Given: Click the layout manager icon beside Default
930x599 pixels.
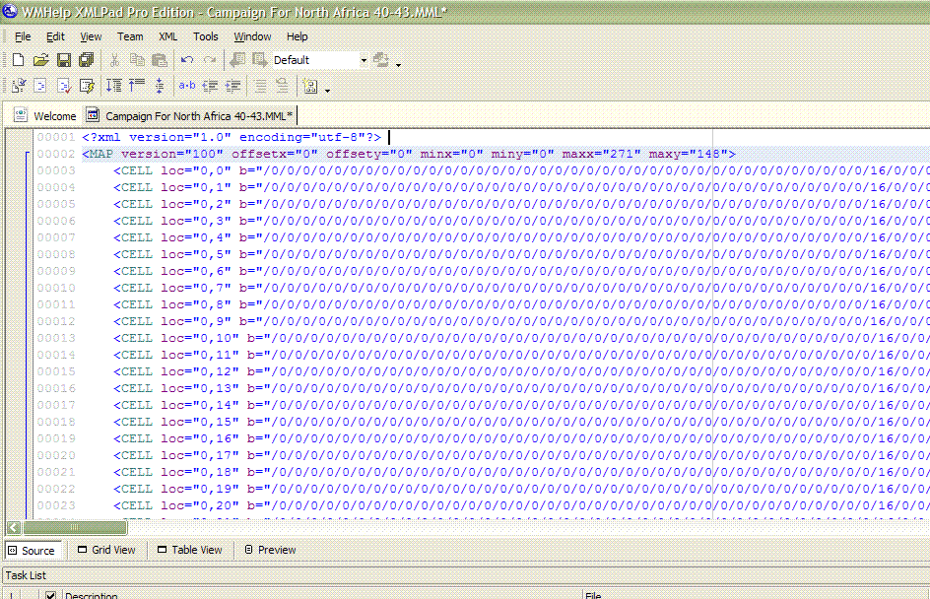Looking at the screenshot, I should pyautogui.click(x=381, y=60).
